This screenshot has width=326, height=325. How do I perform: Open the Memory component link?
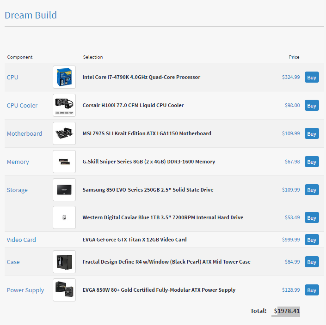coord(18,162)
